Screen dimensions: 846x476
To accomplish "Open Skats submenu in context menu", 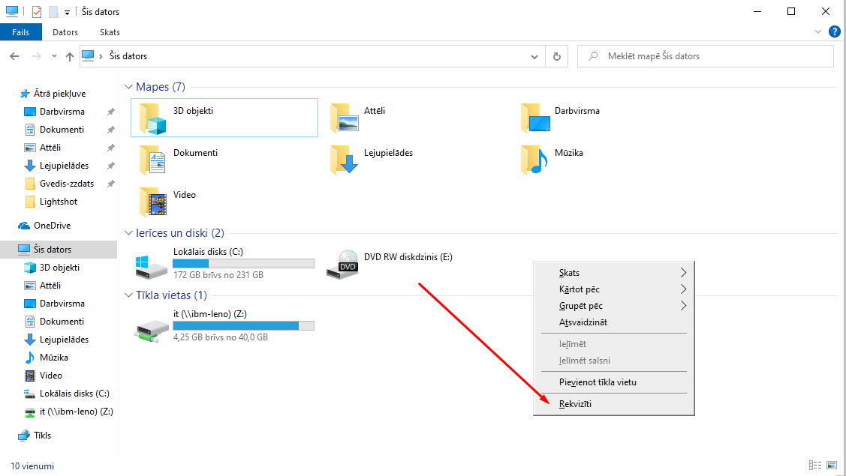I will pyautogui.click(x=614, y=273).
